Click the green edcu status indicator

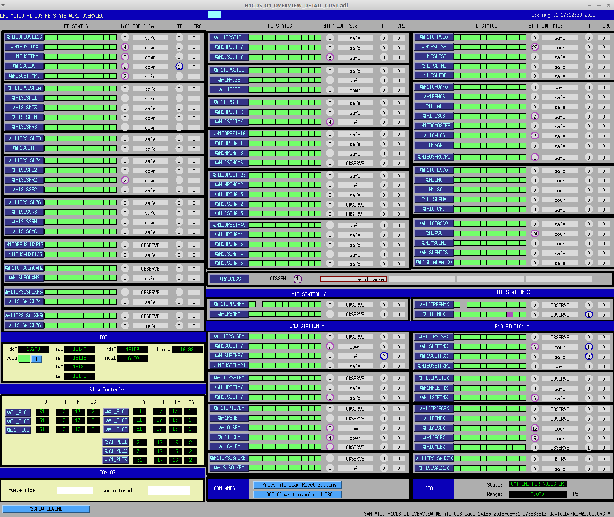pos(24,358)
